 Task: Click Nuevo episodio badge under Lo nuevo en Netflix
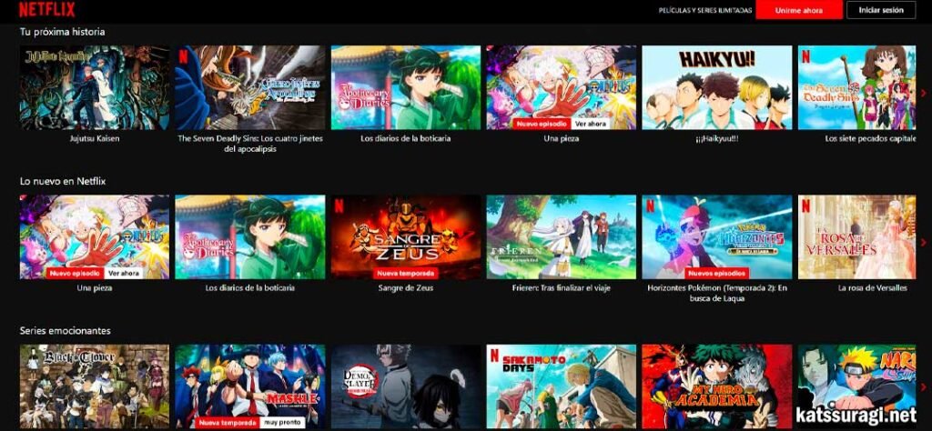(75, 273)
